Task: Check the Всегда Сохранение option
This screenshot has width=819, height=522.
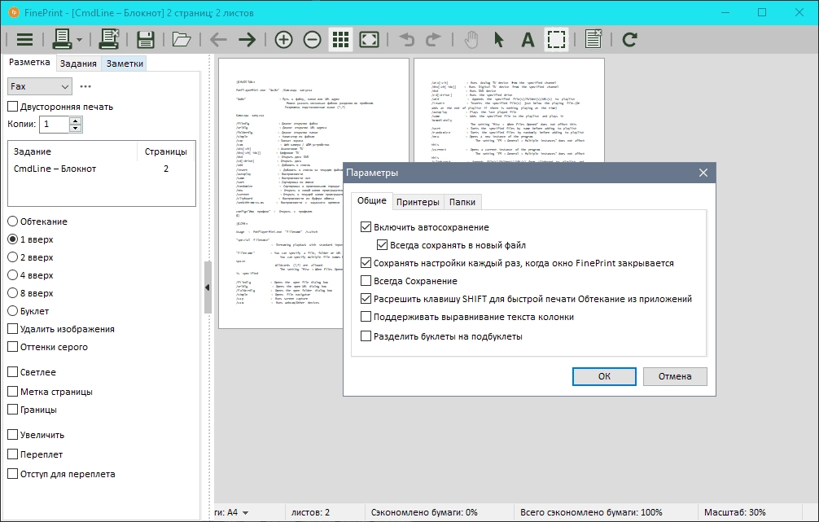Action: point(366,281)
